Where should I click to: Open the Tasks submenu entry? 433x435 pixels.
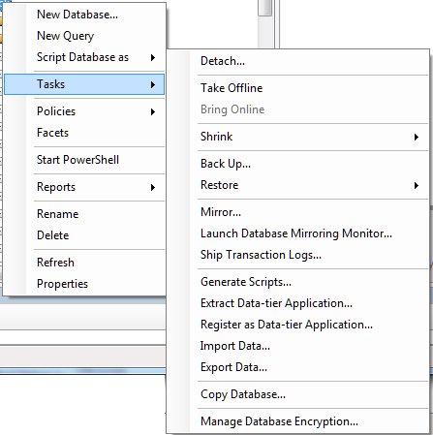tap(84, 84)
